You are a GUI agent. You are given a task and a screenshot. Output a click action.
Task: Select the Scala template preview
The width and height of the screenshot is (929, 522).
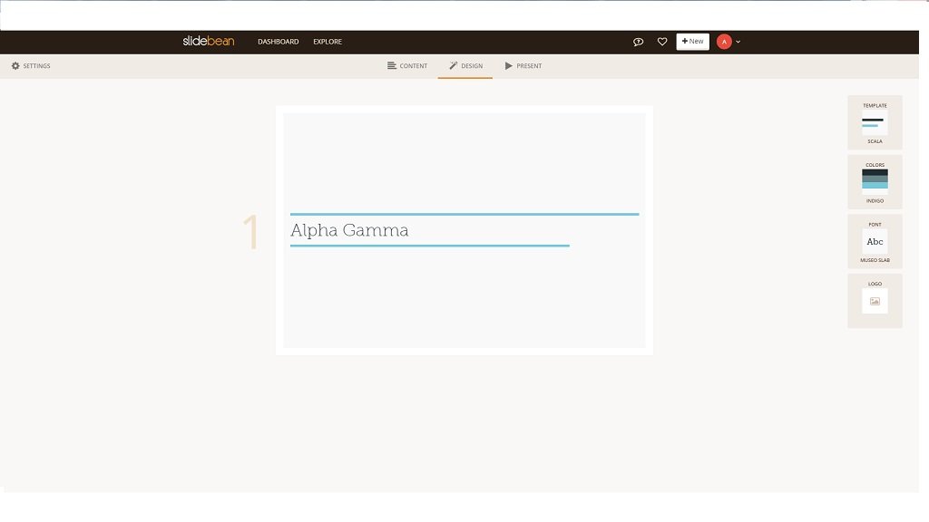[875, 123]
